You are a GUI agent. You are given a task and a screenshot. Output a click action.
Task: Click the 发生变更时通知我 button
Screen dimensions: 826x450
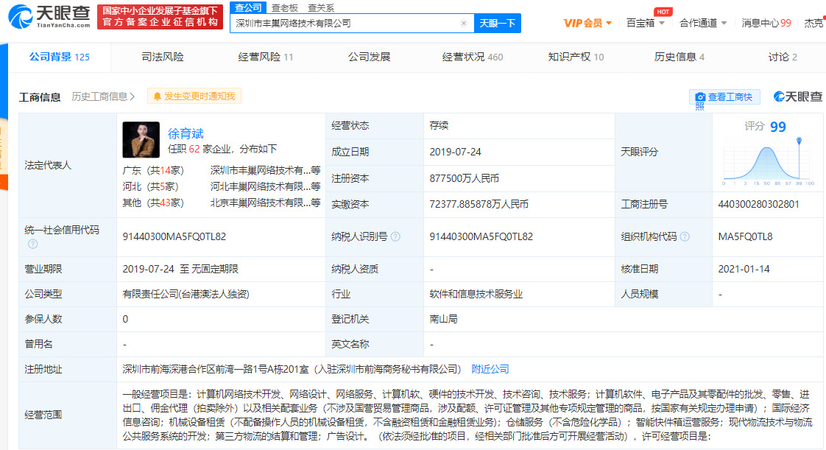point(194,96)
